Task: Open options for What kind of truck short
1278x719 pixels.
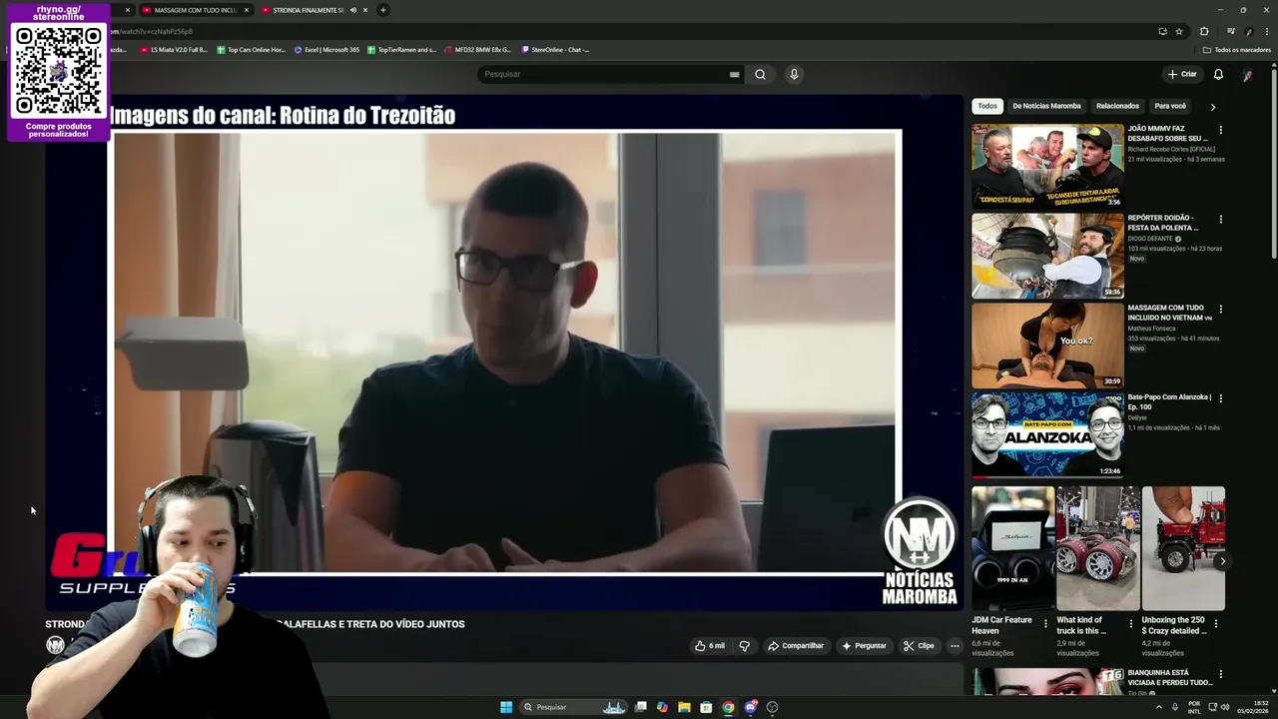Action: tap(1130, 623)
